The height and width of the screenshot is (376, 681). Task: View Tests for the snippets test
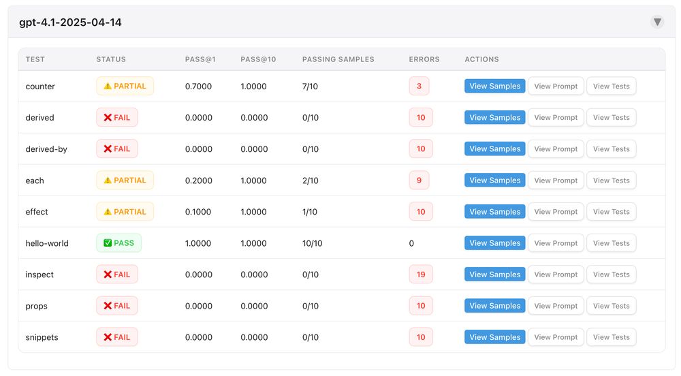611,337
